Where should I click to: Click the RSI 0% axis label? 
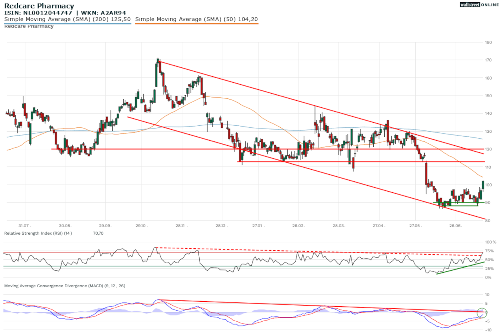pos(488,277)
